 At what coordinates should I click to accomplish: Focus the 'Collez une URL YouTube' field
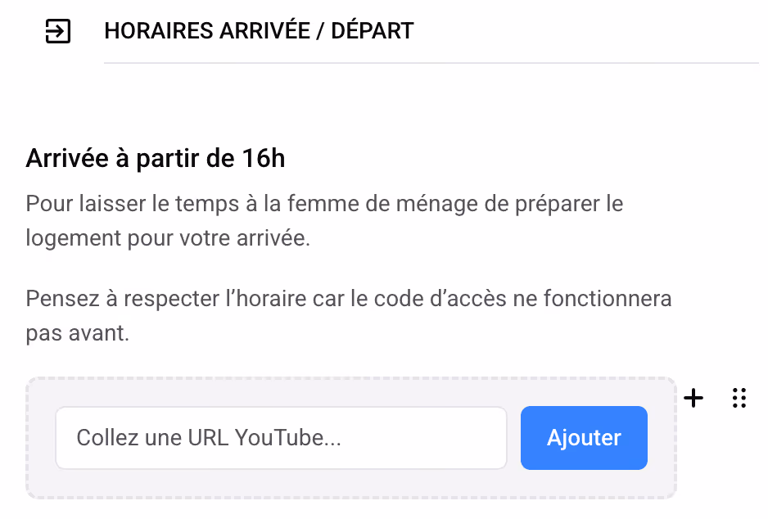click(281, 438)
